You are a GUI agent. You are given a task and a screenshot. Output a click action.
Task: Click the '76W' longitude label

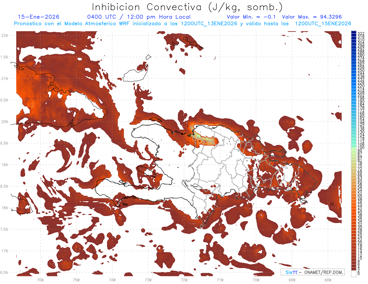pos(40,280)
